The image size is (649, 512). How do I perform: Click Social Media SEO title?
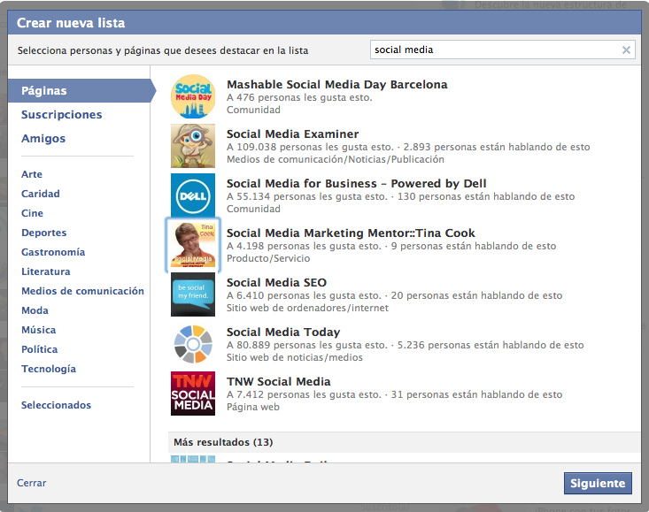276,283
